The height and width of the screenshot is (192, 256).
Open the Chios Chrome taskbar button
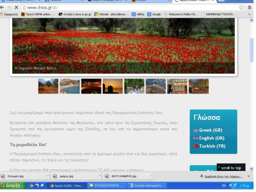(67, 185)
